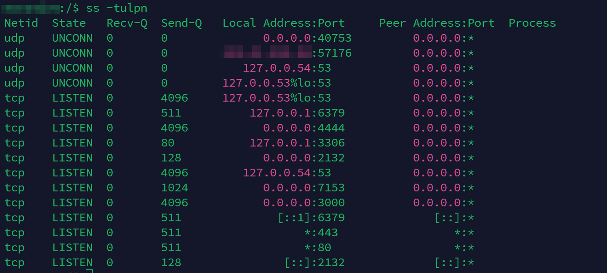Select the Process column header
The width and height of the screenshot is (607, 273).
coord(532,23)
